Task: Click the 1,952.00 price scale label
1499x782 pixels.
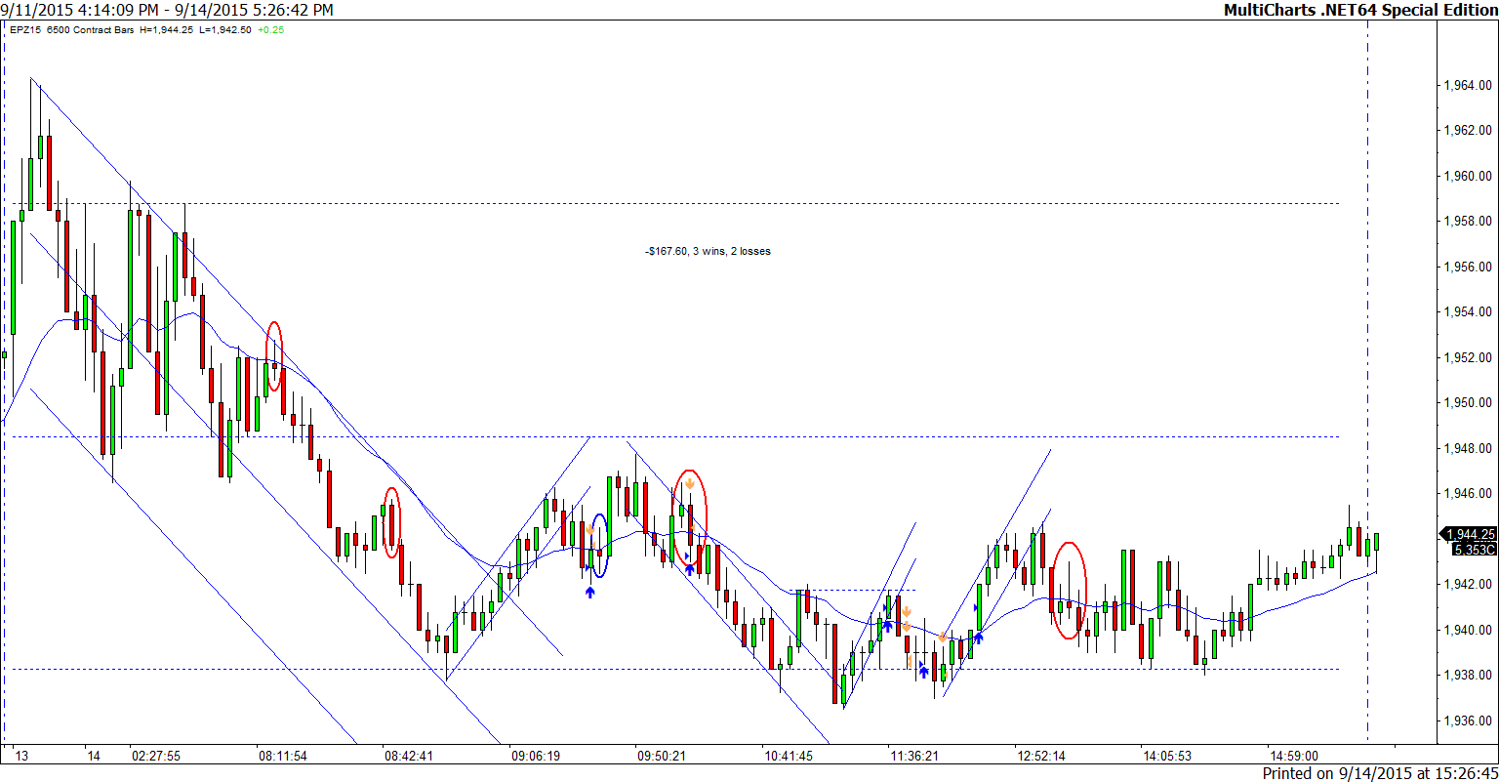Action: coord(1470,357)
